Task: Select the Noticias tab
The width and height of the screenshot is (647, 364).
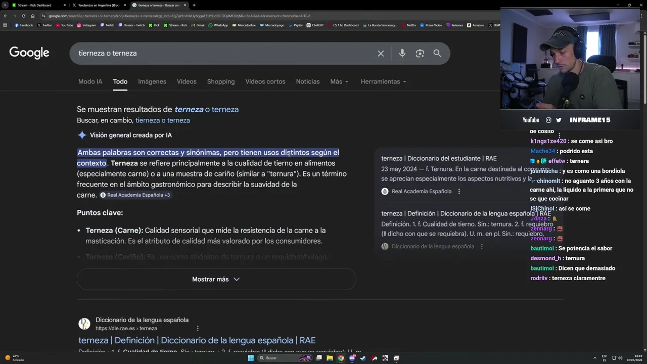Action: point(308,81)
